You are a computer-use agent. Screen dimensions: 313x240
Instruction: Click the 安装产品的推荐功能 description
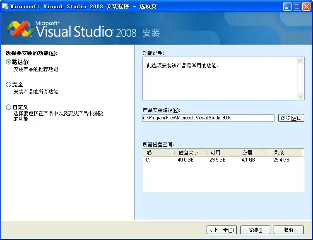click(36, 69)
